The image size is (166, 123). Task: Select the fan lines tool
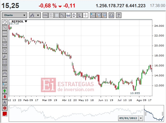pos(5,56)
